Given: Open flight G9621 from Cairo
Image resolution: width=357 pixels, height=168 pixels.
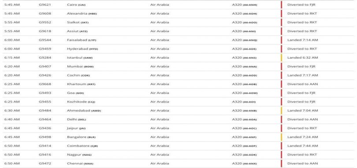Looking at the screenshot, I should 45,4.
